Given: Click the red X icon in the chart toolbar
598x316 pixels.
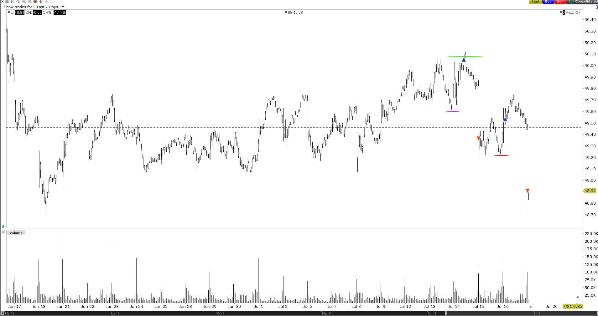Looking at the screenshot, I should tap(3, 2).
